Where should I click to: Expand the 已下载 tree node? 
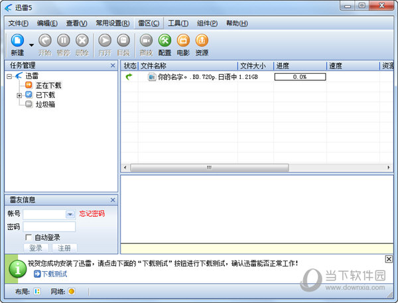[x=19, y=95]
